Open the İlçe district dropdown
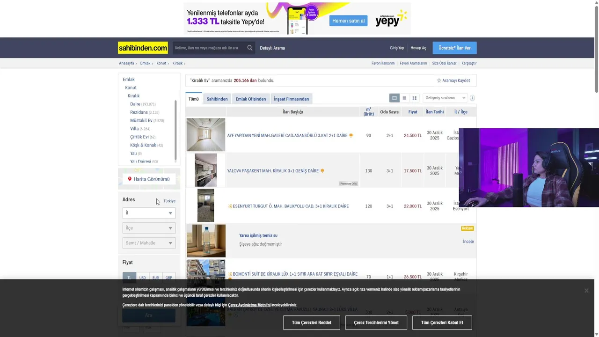The image size is (599, 337). pyautogui.click(x=149, y=228)
